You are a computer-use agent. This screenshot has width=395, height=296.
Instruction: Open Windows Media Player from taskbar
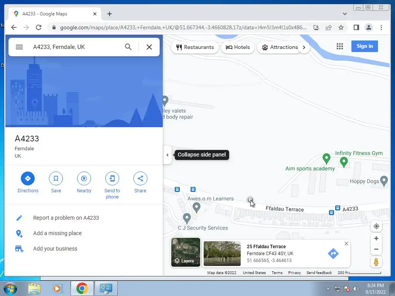point(57,288)
